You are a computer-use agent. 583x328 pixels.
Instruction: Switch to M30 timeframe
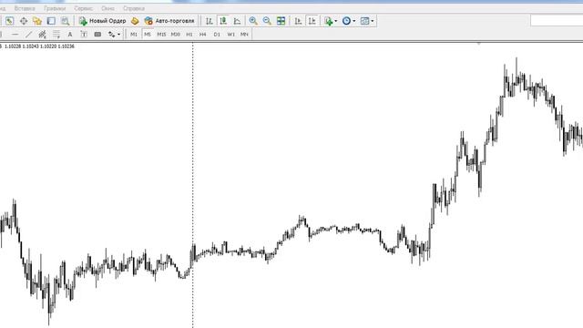[176, 35]
